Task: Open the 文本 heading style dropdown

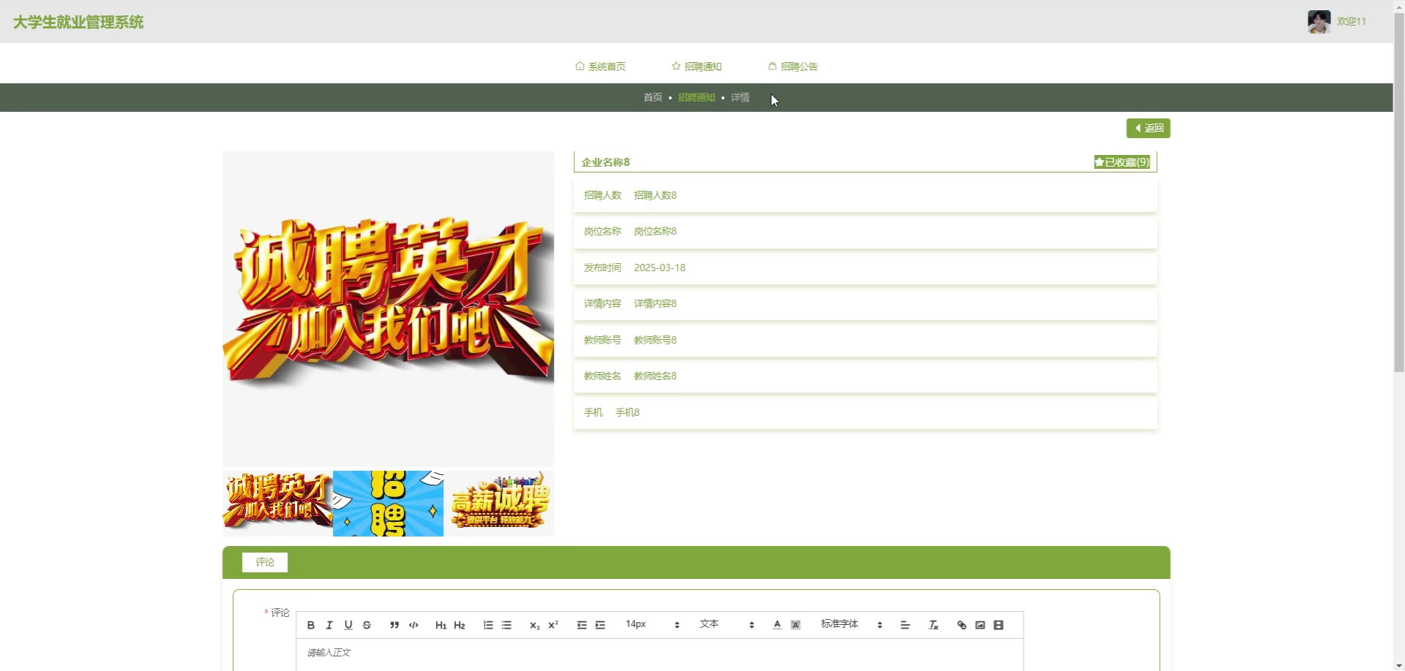Action: point(726,624)
